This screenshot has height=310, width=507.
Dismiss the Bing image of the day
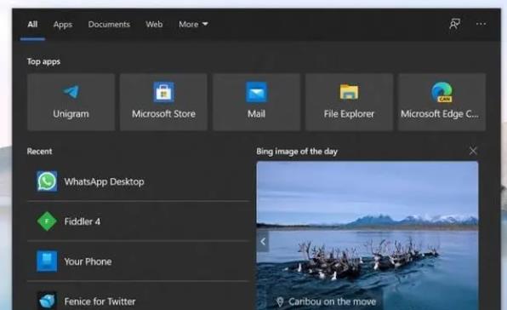473,151
